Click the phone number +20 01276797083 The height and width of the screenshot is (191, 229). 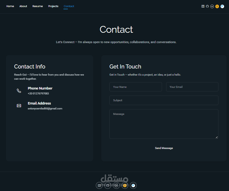pyautogui.click(x=38, y=93)
